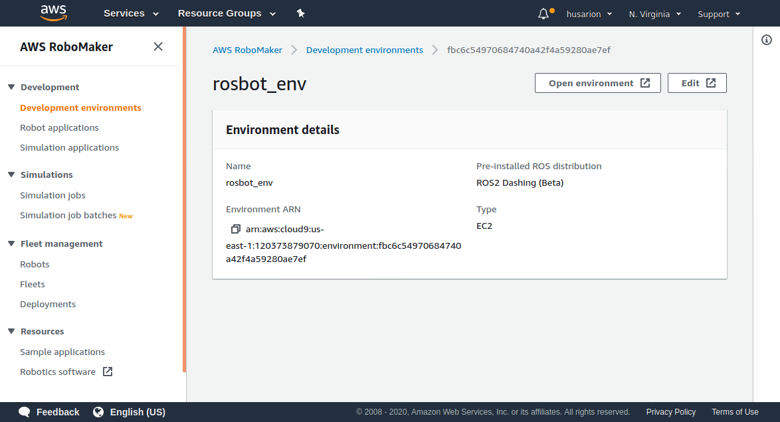Go to Robot applications
This screenshot has width=780, height=422.
(x=59, y=128)
